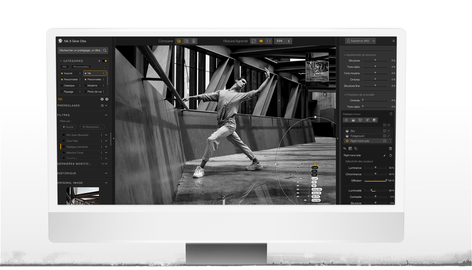Select the side-by-side compare icon

click(194, 41)
